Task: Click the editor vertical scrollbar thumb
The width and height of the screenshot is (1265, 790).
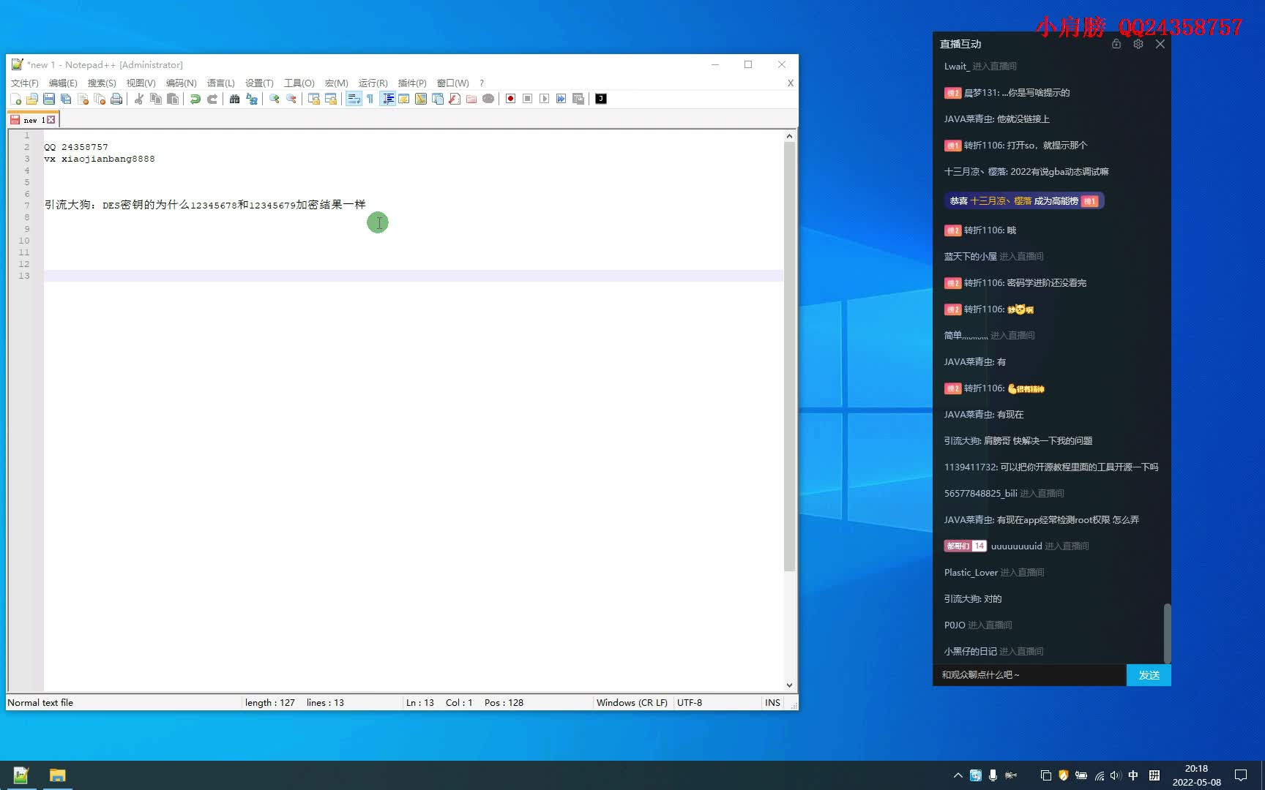Action: (x=789, y=356)
